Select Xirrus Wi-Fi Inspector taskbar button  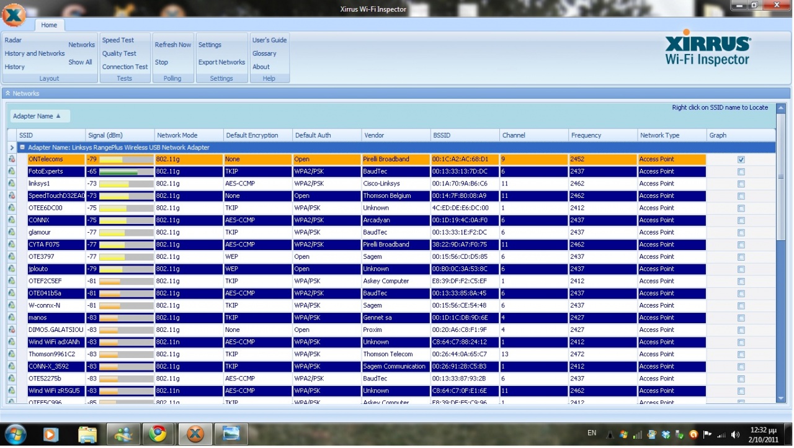point(195,434)
